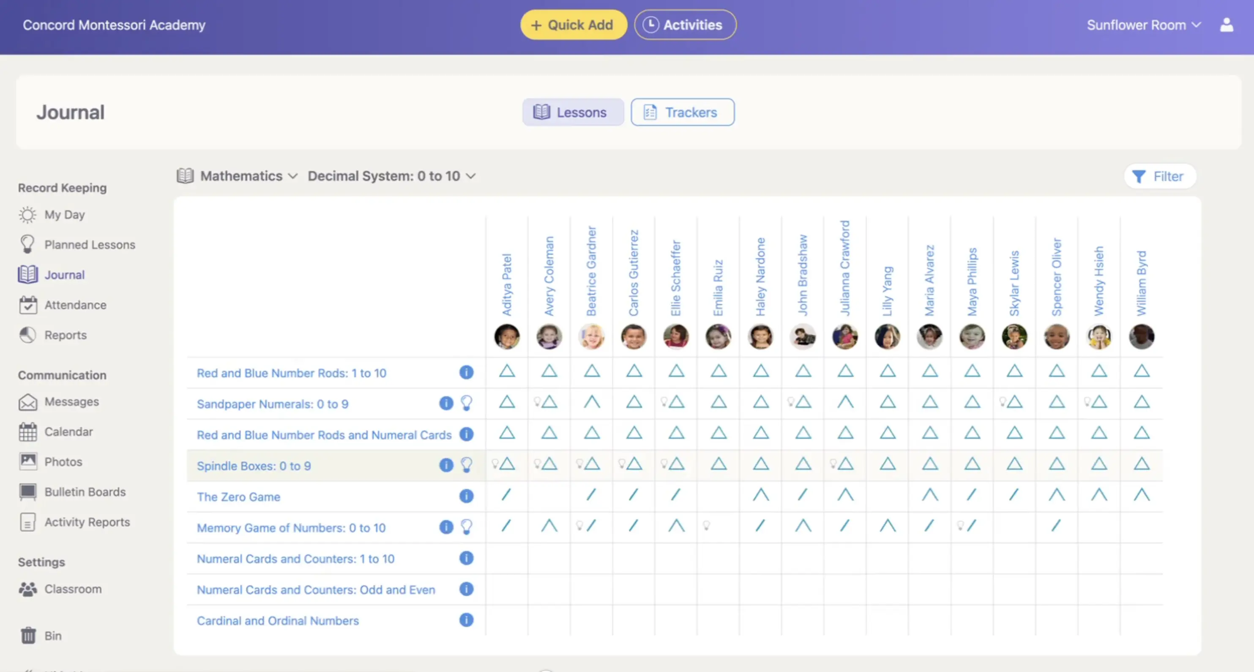Toggle Avery Coleman's empty Zero Game cell
Viewport: 1254px width, 672px height.
tap(549, 496)
